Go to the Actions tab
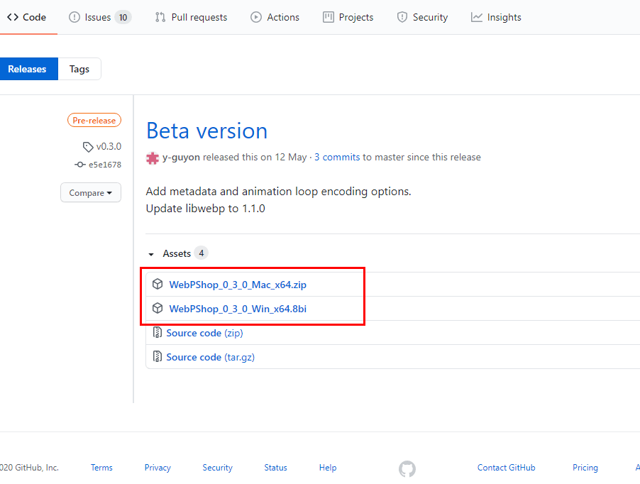This screenshot has height=484, width=640. click(275, 17)
